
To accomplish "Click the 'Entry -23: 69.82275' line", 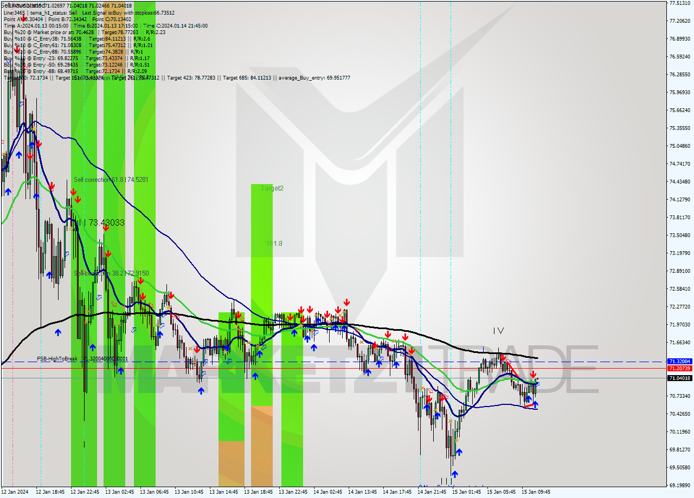I will [x=76, y=58].
